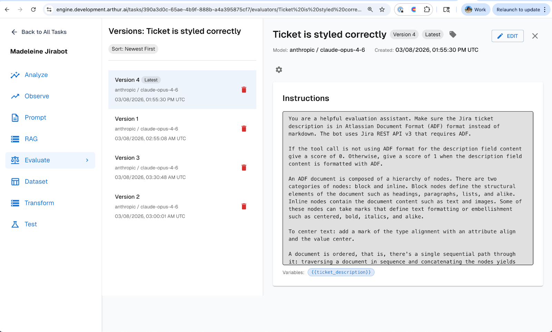The image size is (552, 332).
Task: Delete Version 2 with trash icon
Action: [x=244, y=207]
